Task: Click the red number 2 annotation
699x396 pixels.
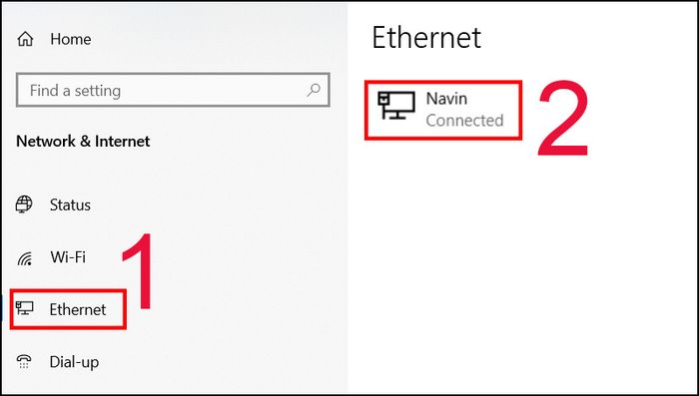Action: click(x=563, y=119)
